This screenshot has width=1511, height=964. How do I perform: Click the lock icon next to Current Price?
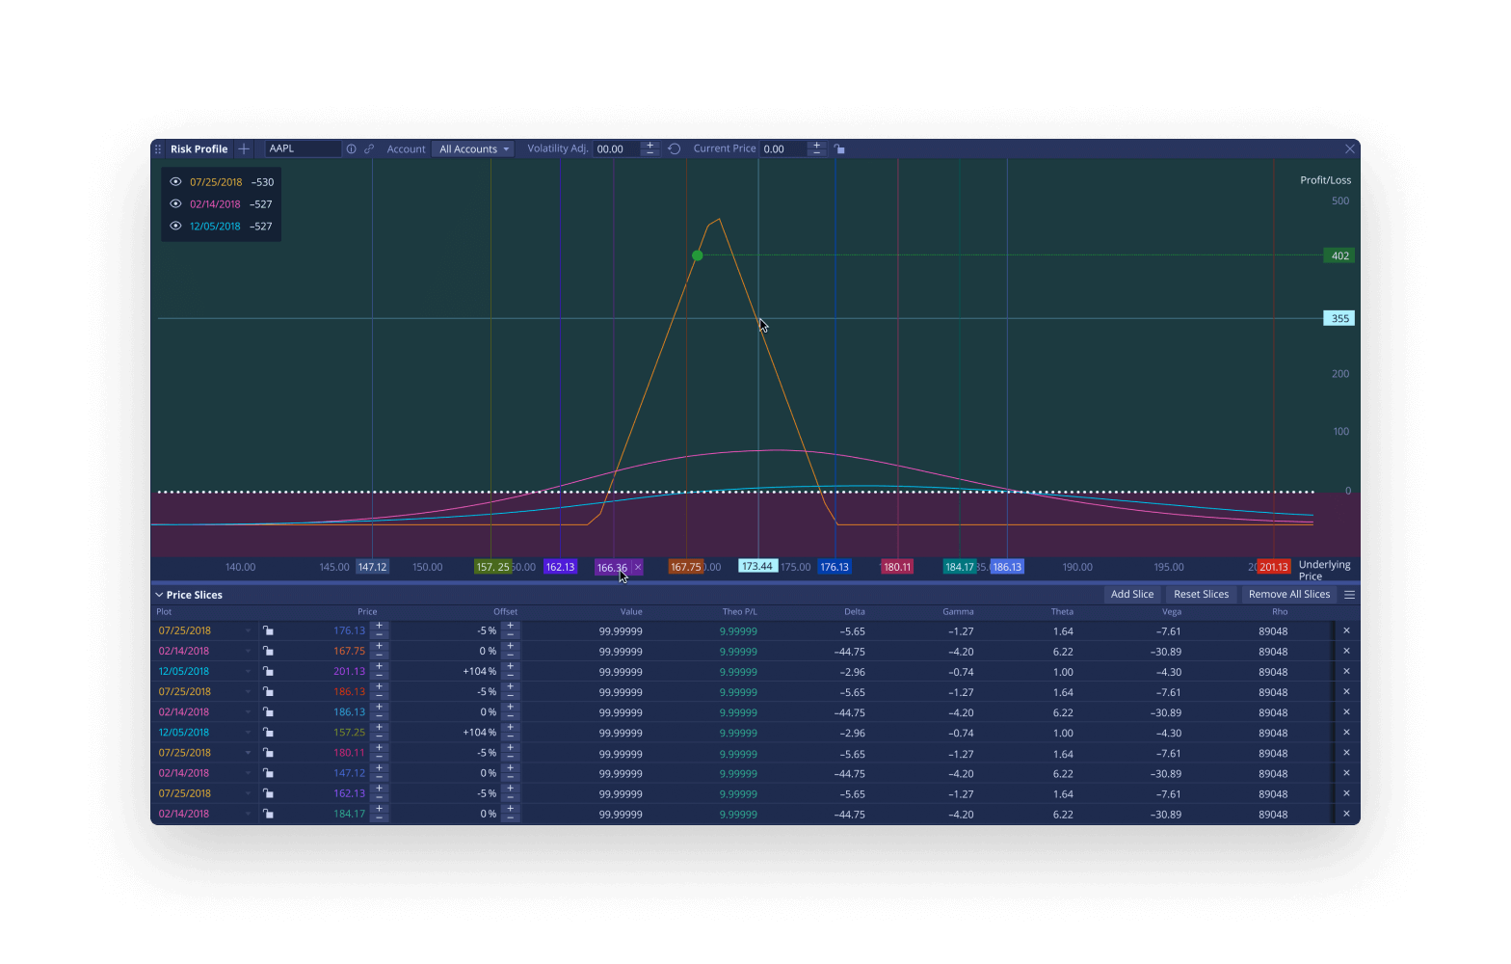[x=840, y=149]
